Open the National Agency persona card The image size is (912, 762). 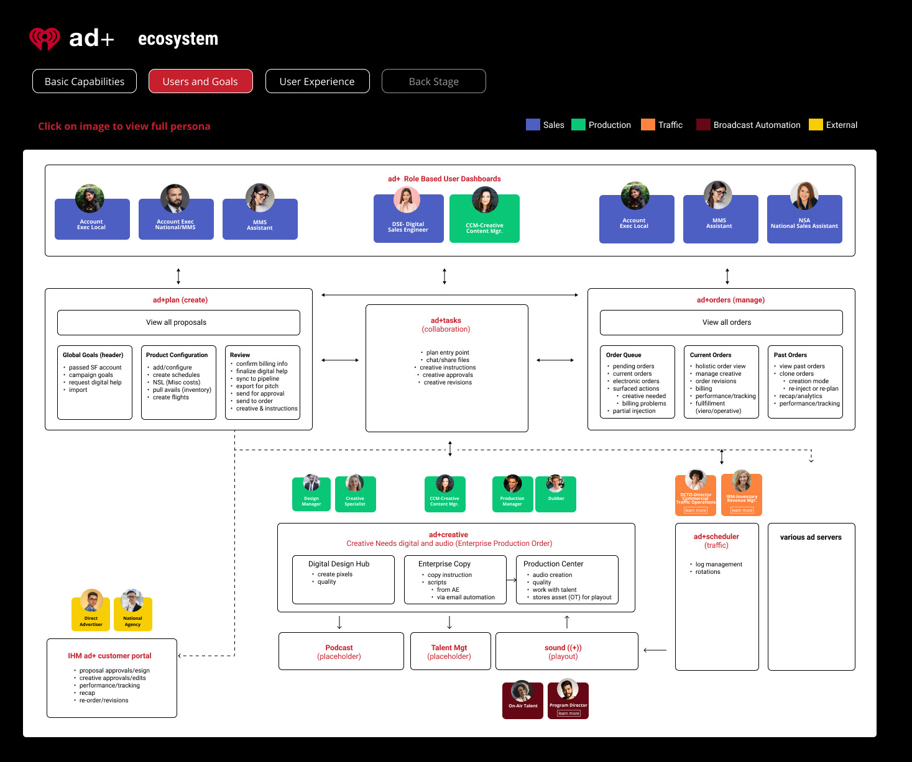[x=133, y=611]
